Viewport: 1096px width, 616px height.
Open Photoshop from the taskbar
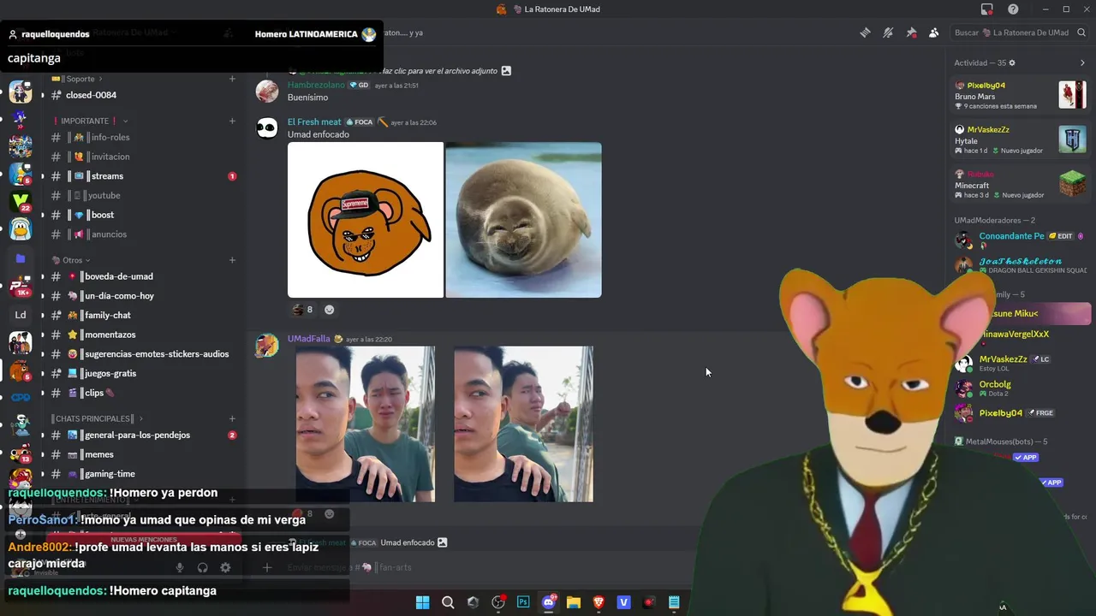pos(523,602)
